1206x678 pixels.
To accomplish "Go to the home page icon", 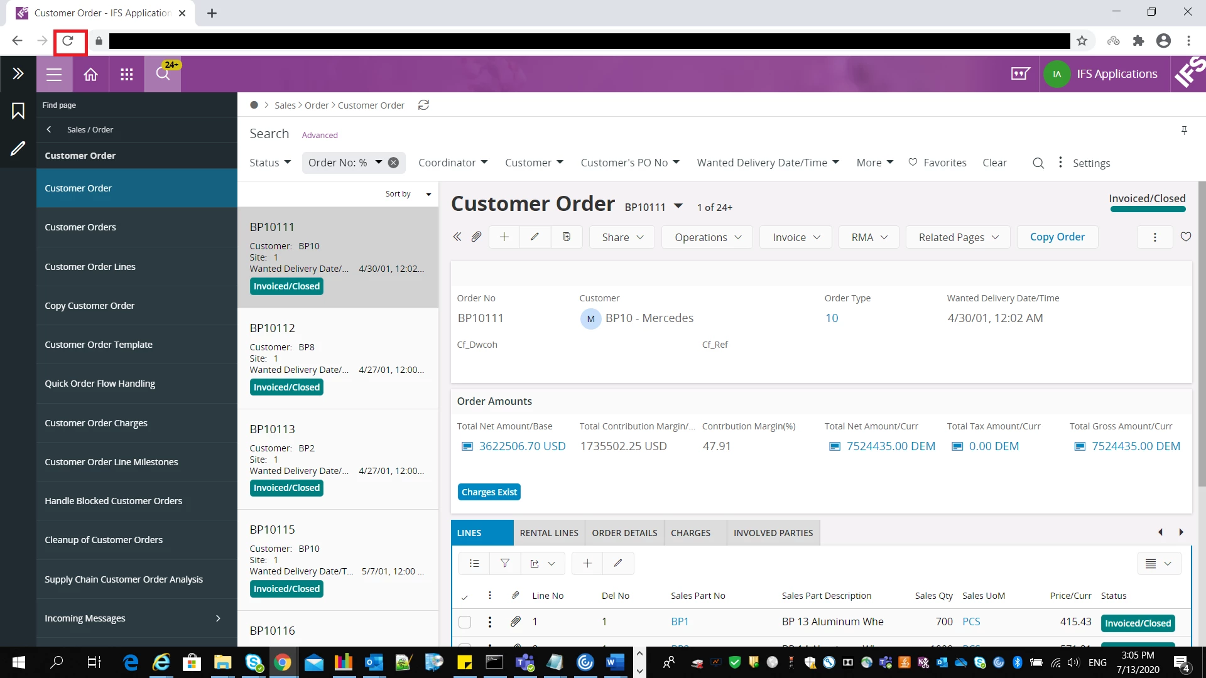I will pyautogui.click(x=90, y=74).
